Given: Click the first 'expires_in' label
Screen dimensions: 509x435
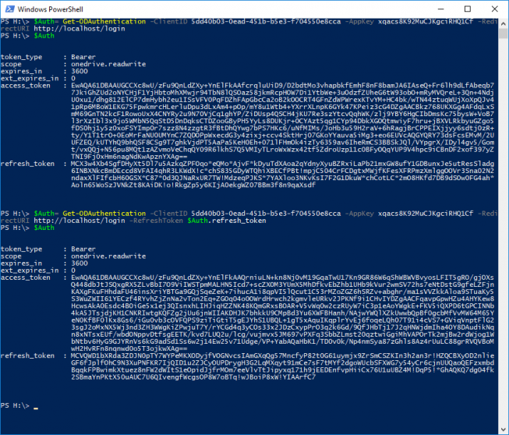Looking at the screenshot, I should [21, 71].
